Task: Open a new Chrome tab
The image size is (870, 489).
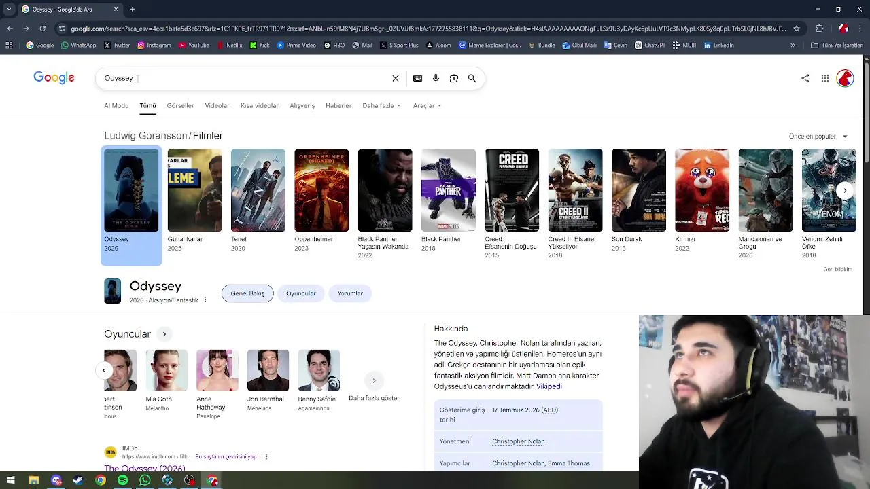Action: pyautogui.click(x=132, y=10)
